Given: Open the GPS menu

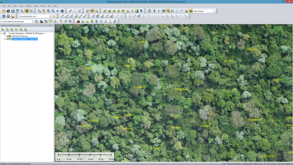Looking at the screenshot, I should 49,6.
